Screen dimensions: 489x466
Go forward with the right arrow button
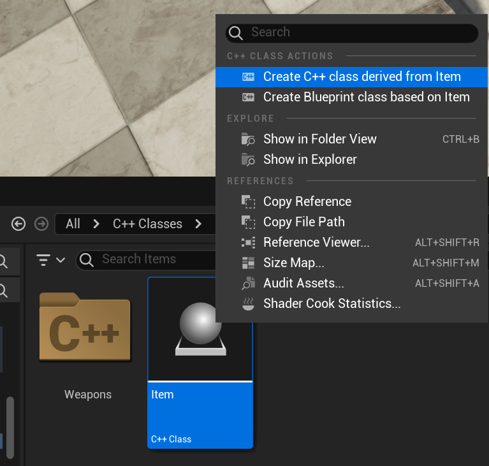41,224
